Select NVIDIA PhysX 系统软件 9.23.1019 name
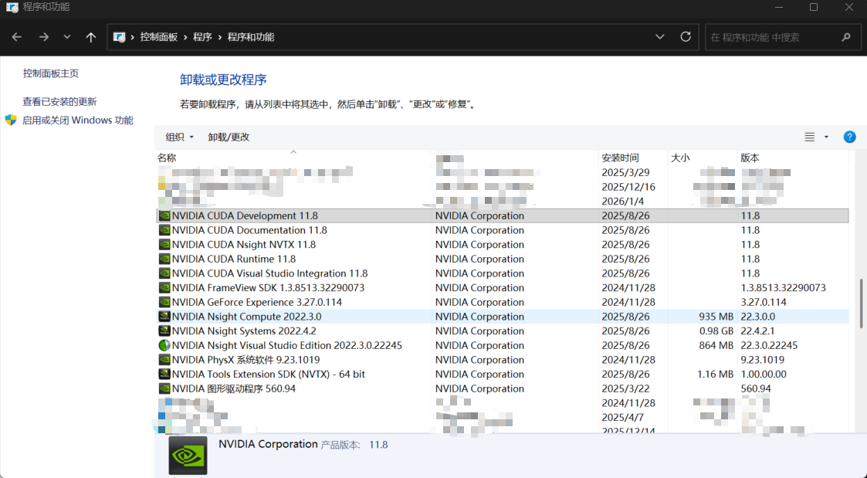Viewport: 867px width, 478px height. pos(246,360)
